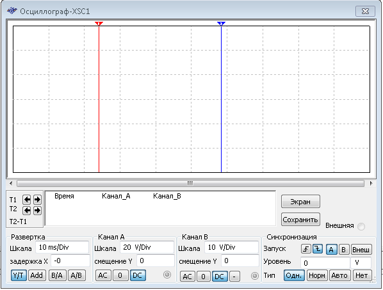Move cursor T2 right with arrow

point(37,210)
